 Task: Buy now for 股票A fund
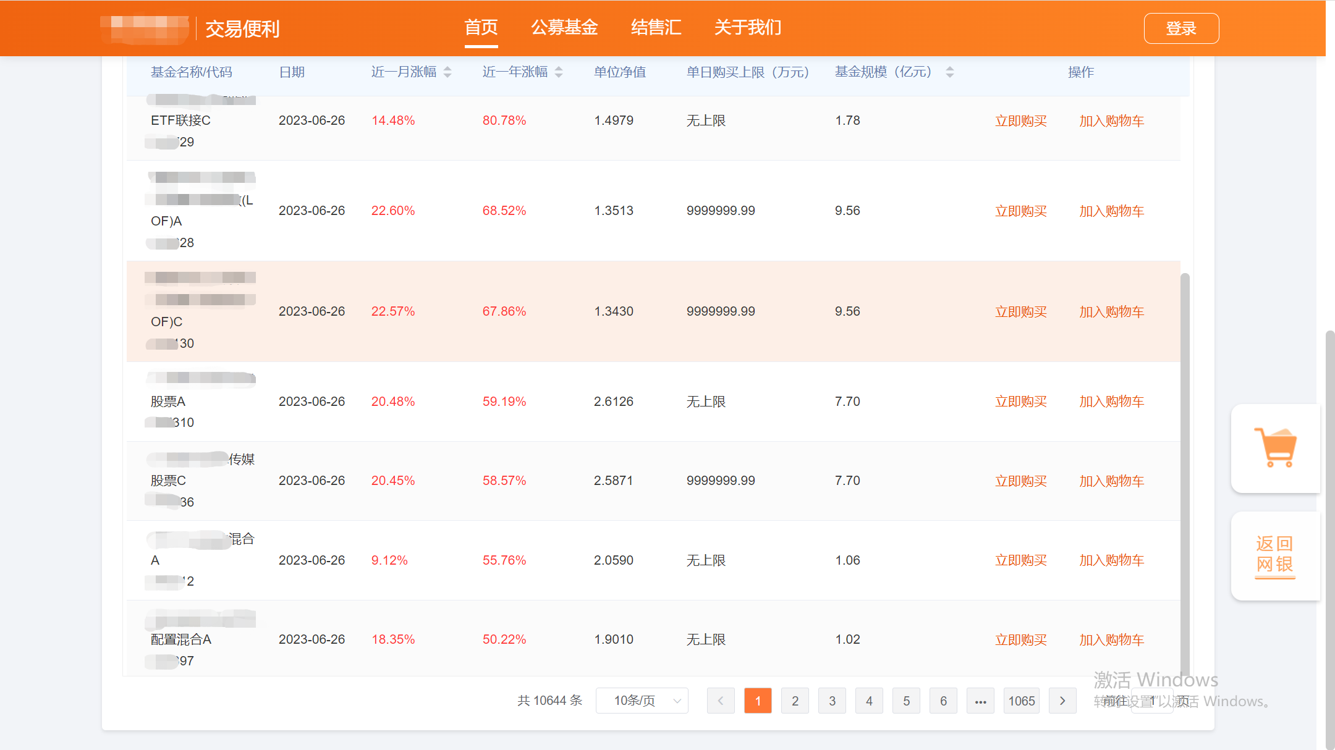click(1021, 402)
